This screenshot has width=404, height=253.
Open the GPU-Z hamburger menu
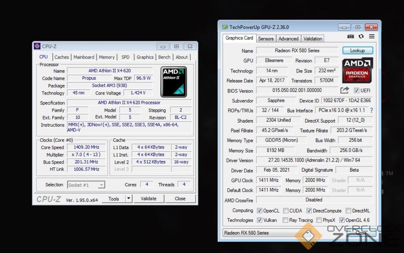[x=372, y=37]
